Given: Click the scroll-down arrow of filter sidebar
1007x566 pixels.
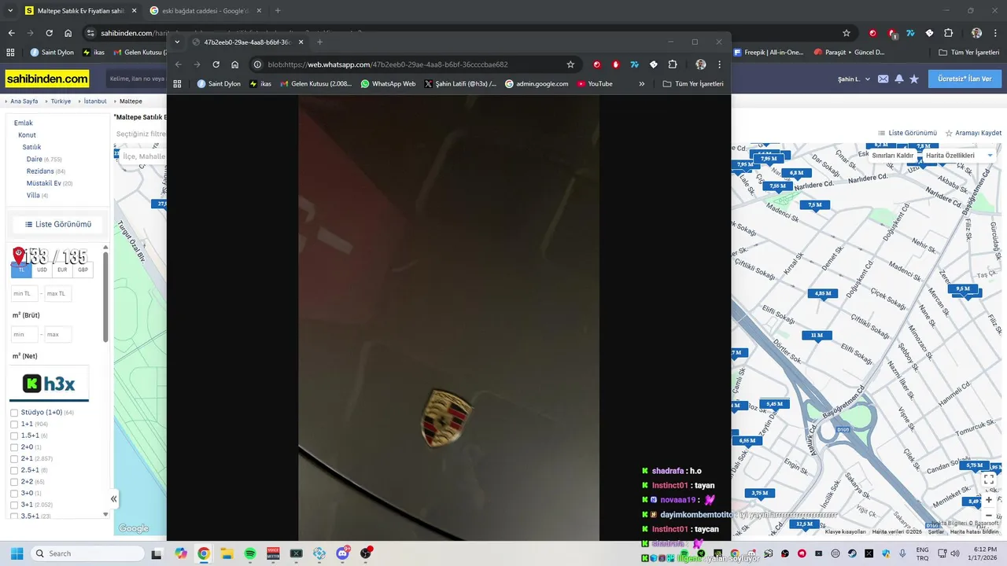Looking at the screenshot, I should click(105, 514).
